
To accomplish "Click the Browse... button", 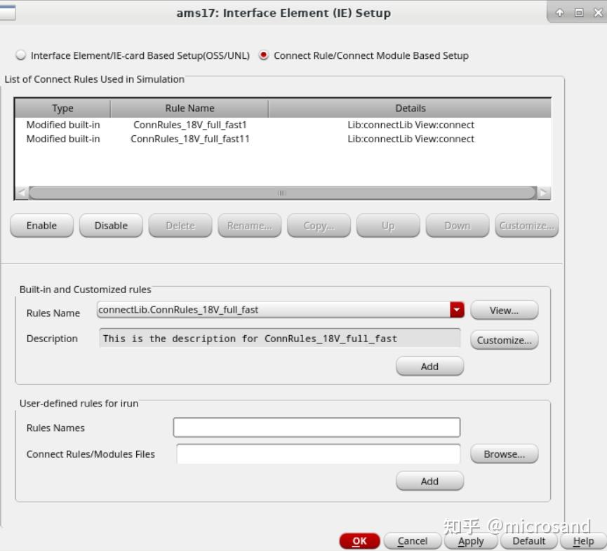I will pyautogui.click(x=504, y=454).
